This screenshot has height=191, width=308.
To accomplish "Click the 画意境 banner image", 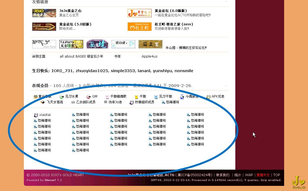I will 97,44.
